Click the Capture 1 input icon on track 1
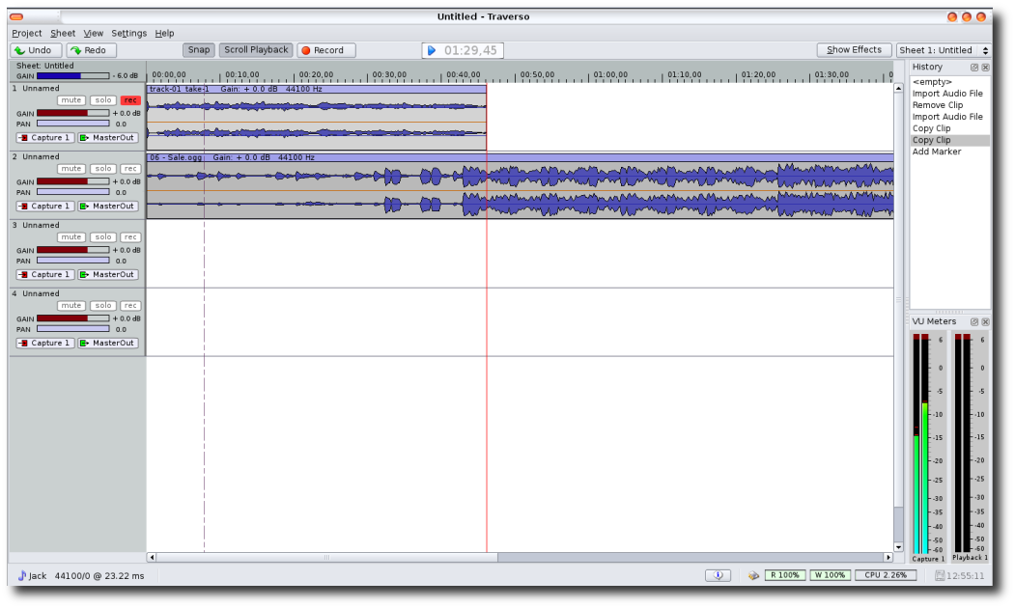 (x=23, y=138)
